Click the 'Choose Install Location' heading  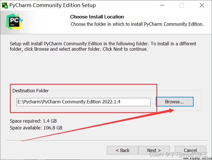[x=97, y=17]
